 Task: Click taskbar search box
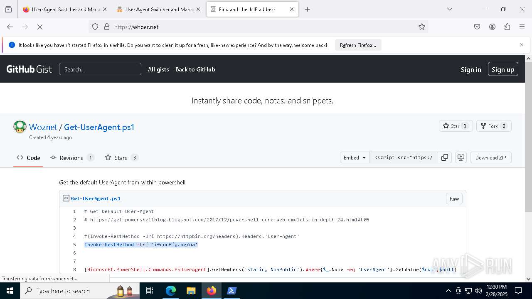80,291
